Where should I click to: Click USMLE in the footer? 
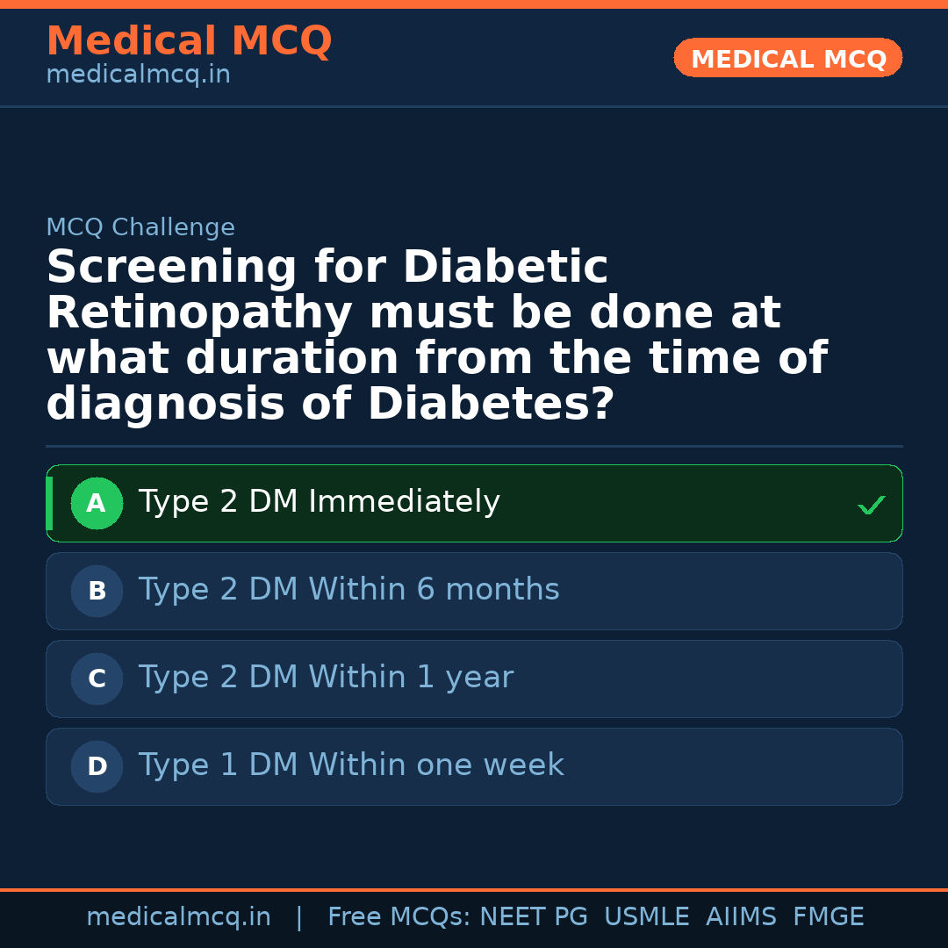click(646, 917)
